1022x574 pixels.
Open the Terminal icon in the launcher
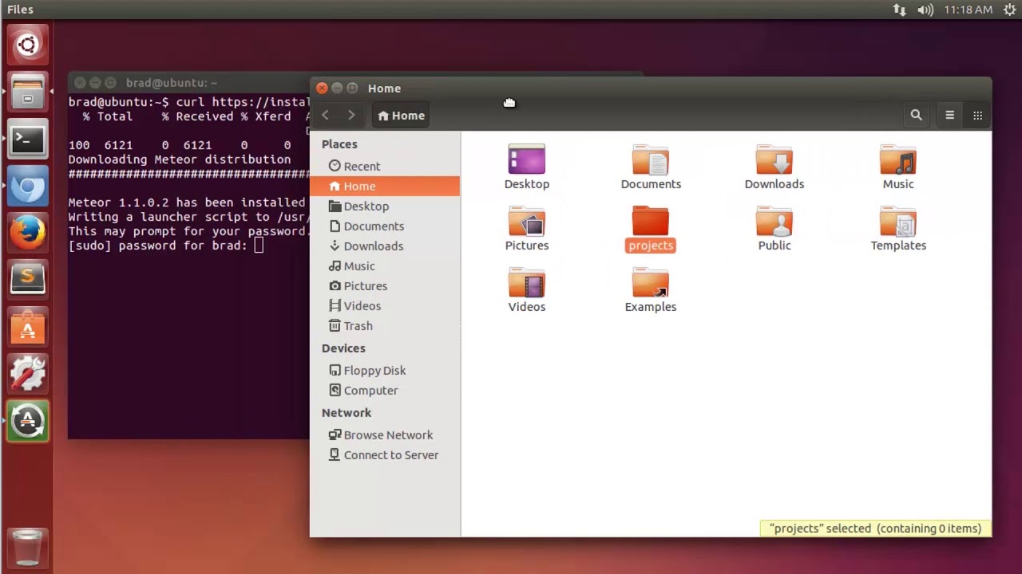(x=28, y=140)
